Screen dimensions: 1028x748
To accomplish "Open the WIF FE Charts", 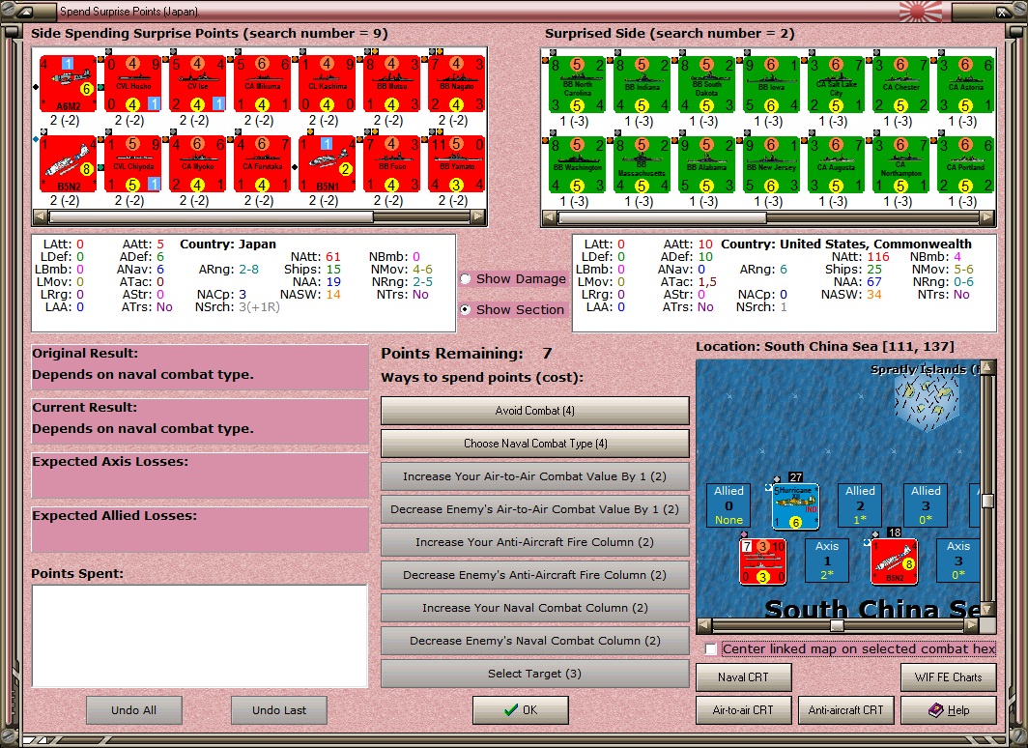I will pos(949,677).
